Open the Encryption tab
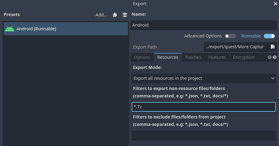The width and height of the screenshot is (279, 146). [x=244, y=58]
